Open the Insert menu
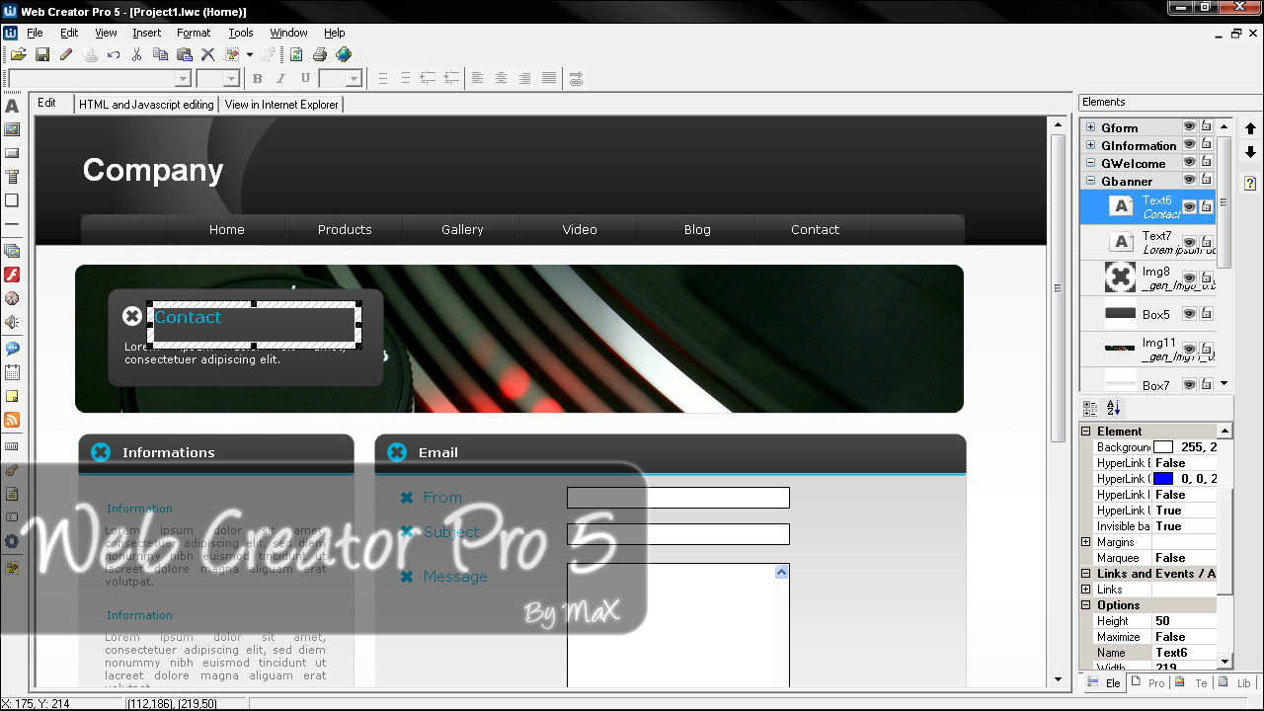Image resolution: width=1264 pixels, height=711 pixels. [146, 33]
